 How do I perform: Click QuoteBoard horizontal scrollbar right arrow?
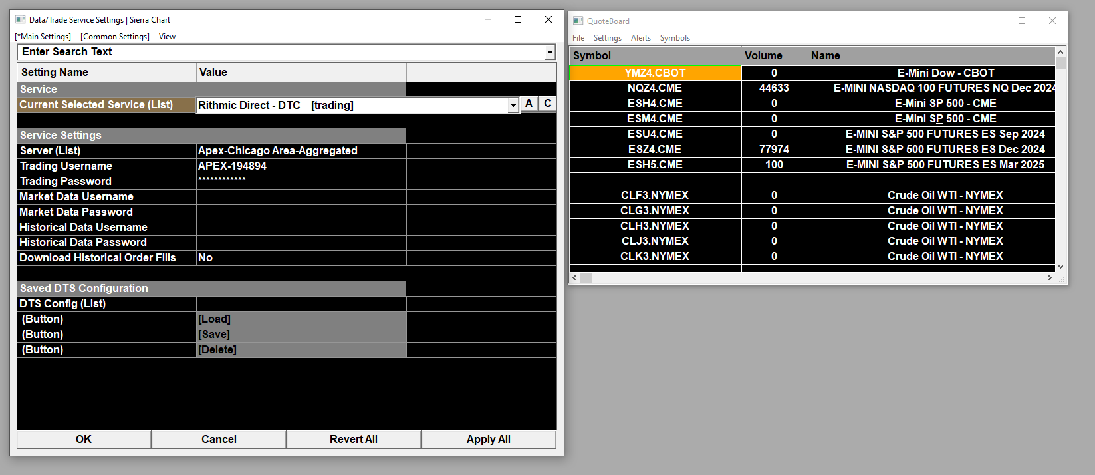1050,278
